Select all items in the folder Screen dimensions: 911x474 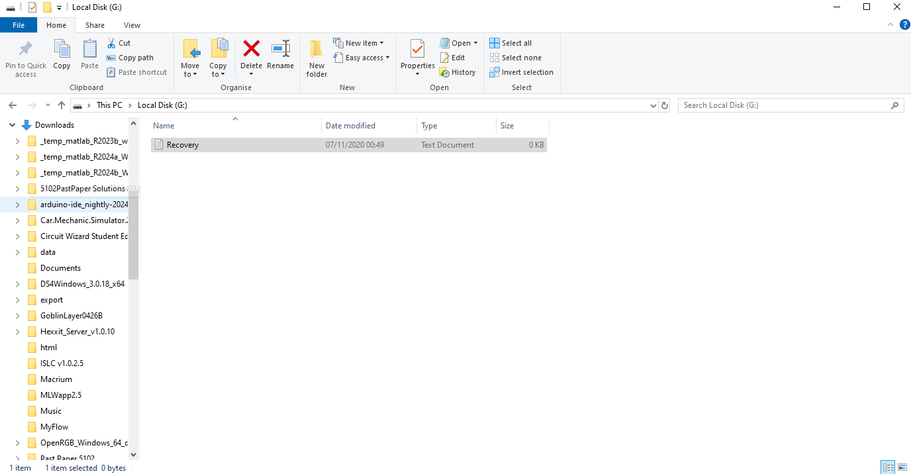[510, 42]
